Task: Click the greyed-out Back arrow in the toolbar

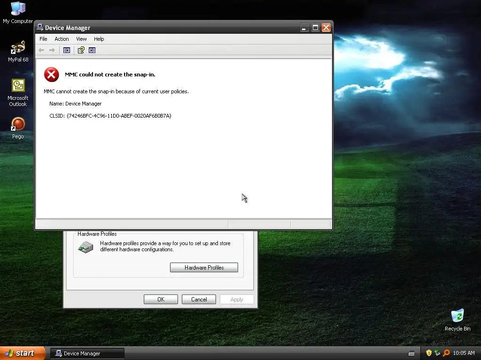Action: pos(41,50)
